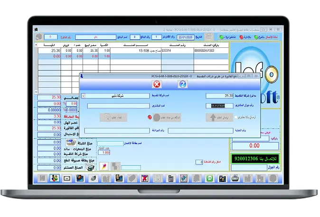The image size is (320, 217).
Task: Click the red X cancel icon in dialog
Action: [x=157, y=84]
